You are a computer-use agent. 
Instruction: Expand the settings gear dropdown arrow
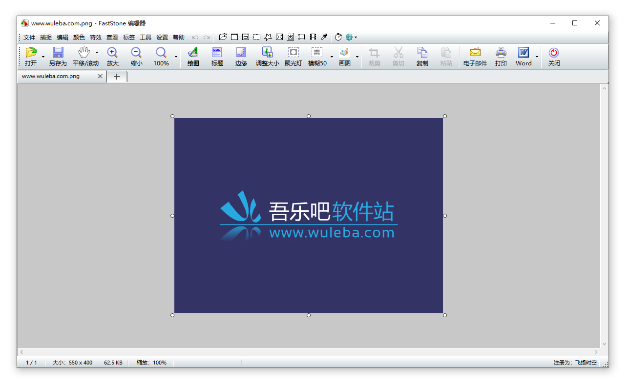(356, 37)
